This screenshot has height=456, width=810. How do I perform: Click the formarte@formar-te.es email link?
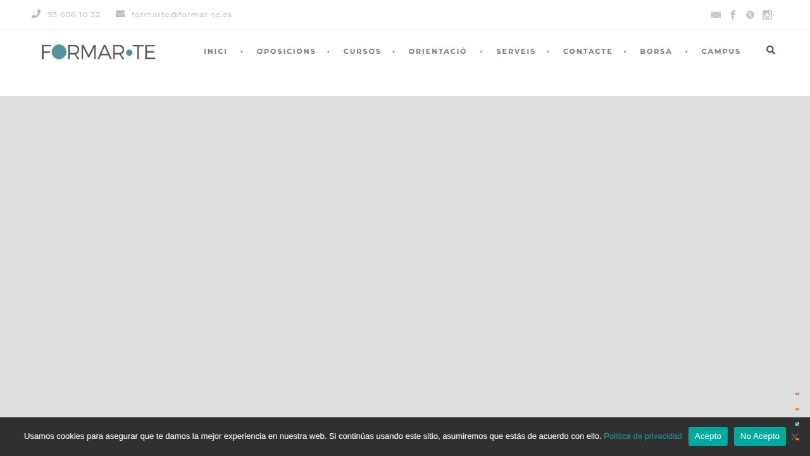click(182, 15)
